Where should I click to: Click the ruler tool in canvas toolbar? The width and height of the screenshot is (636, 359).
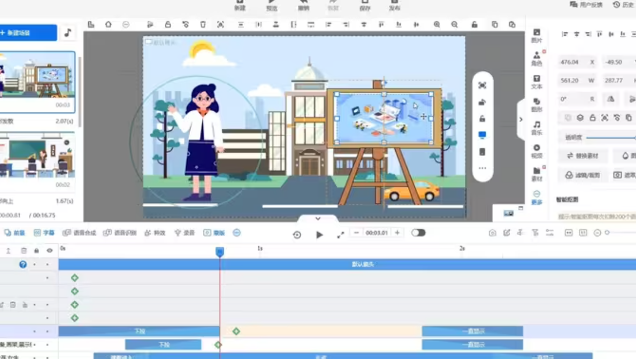pyautogui.click(x=91, y=25)
